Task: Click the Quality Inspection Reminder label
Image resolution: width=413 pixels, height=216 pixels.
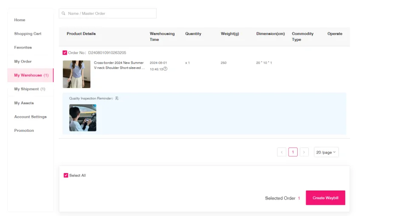Action: point(92,98)
